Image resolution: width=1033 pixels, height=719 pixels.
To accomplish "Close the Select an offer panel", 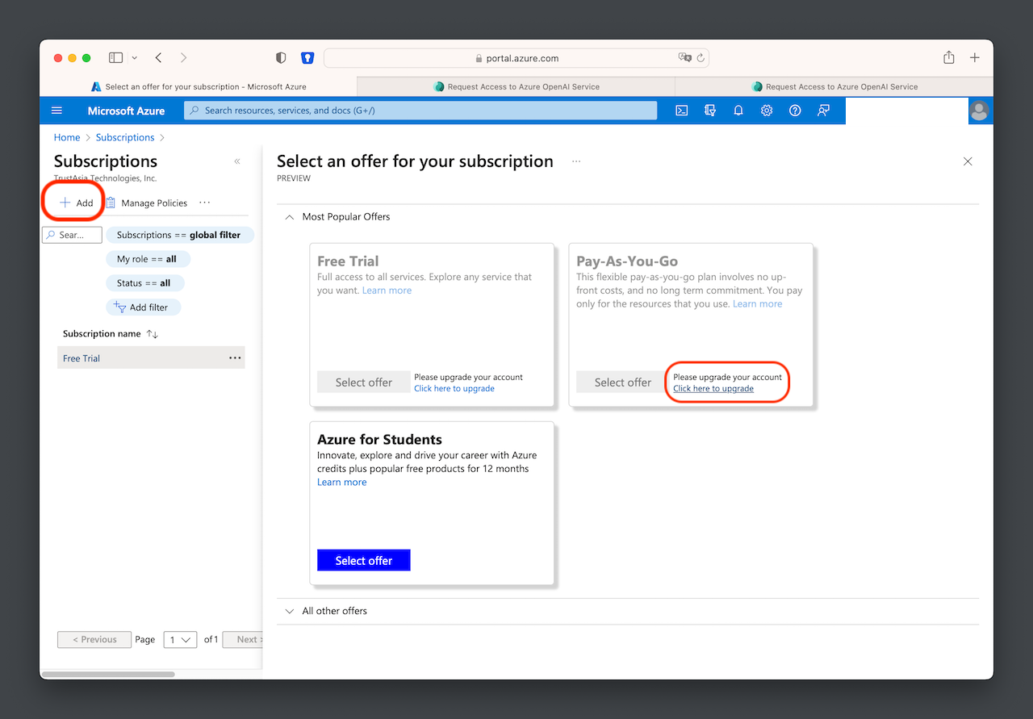I will tap(968, 161).
